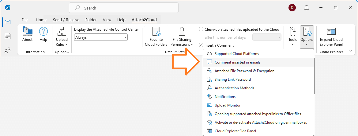
Task: Open the notifications bell icon
Action: [x=307, y=8]
